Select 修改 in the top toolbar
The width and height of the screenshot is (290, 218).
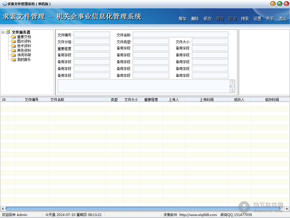[x=207, y=19]
